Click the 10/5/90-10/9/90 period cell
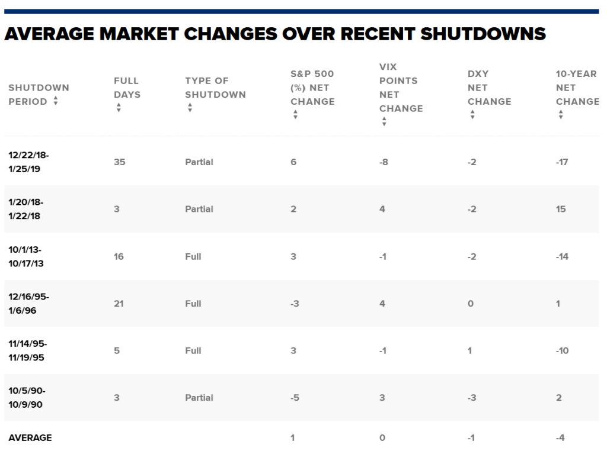This screenshot has height=451, width=607. point(27,398)
